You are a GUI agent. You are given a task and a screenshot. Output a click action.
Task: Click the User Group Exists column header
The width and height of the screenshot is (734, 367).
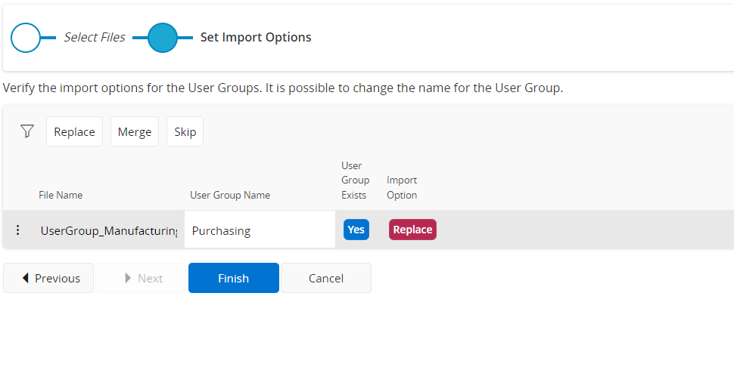355,180
